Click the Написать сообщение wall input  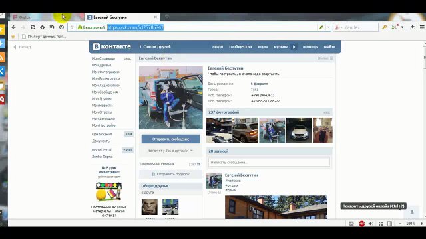pyautogui.click(x=269, y=162)
